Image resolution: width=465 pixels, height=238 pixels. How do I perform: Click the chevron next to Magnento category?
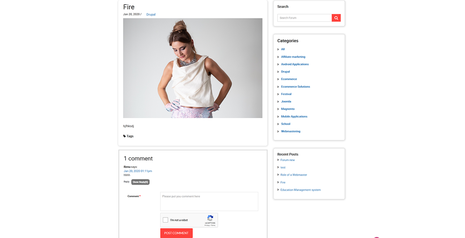coord(278,109)
